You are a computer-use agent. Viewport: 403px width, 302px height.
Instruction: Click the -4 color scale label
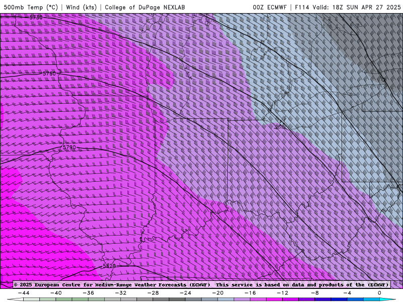pos(347,293)
